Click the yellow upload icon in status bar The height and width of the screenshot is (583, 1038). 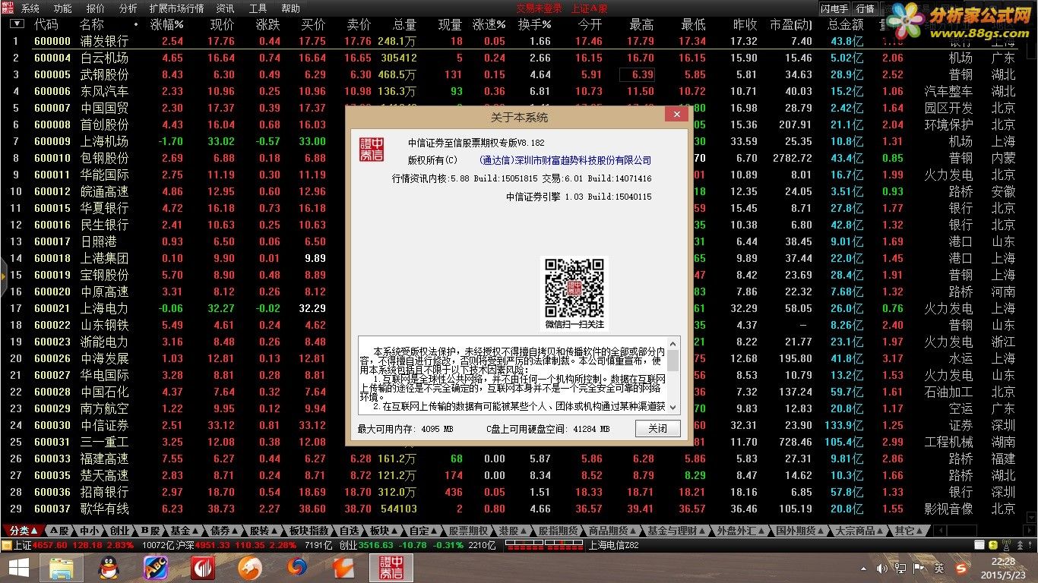pos(993,545)
